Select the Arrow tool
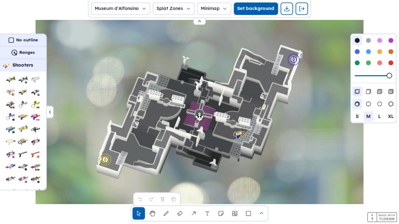This screenshot has width=399, height=224. coord(194,214)
